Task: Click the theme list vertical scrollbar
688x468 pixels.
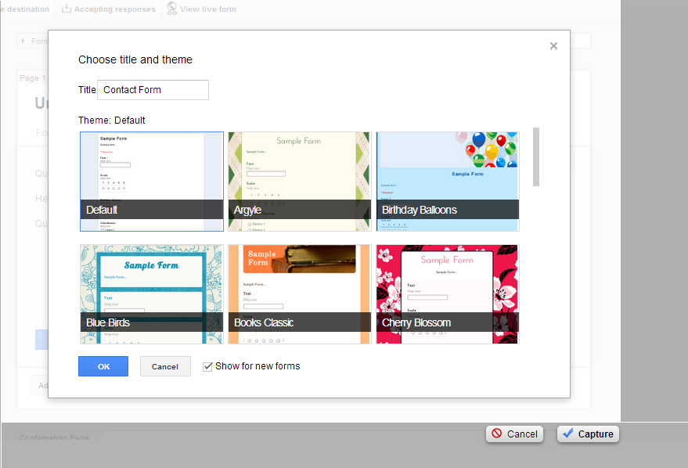Action: click(536, 157)
